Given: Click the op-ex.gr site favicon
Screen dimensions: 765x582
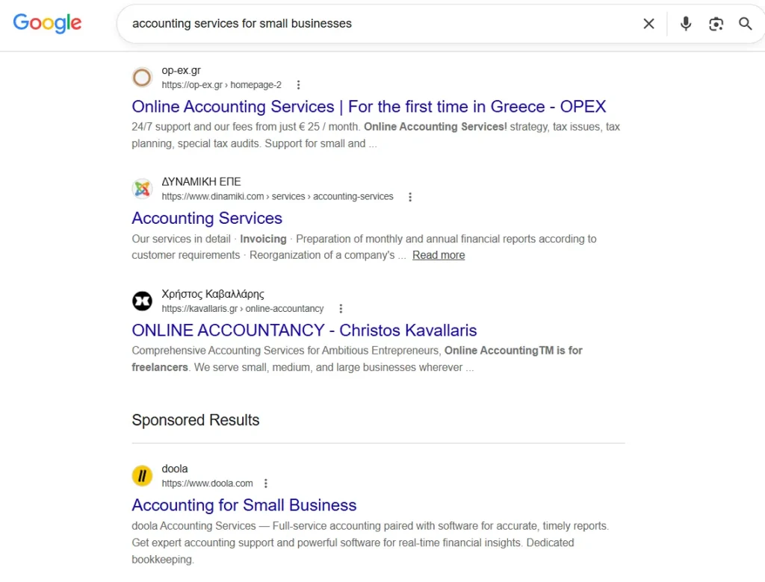Looking at the screenshot, I should (142, 77).
